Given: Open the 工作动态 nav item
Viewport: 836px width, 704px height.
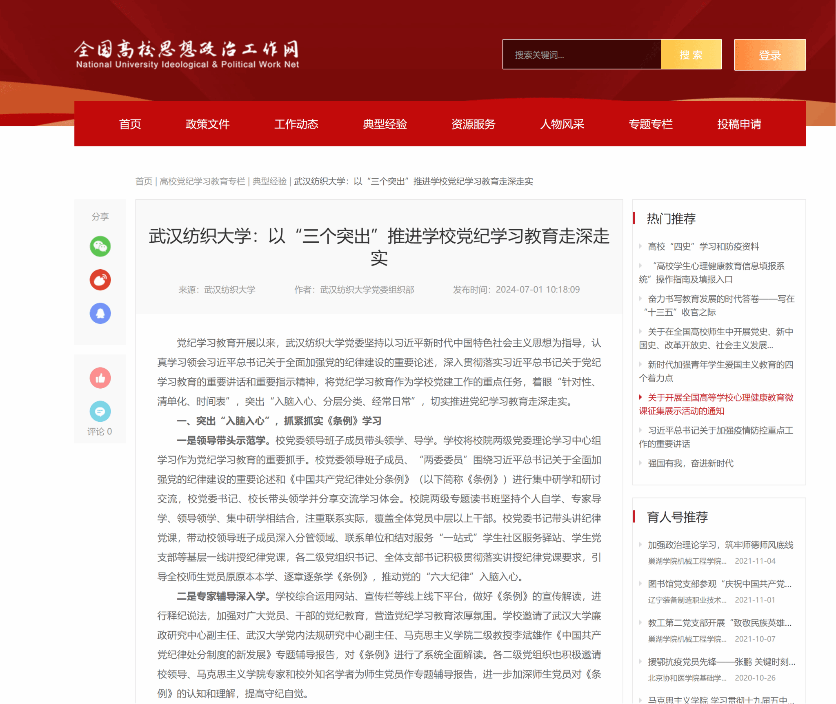Looking at the screenshot, I should pyautogui.click(x=296, y=124).
